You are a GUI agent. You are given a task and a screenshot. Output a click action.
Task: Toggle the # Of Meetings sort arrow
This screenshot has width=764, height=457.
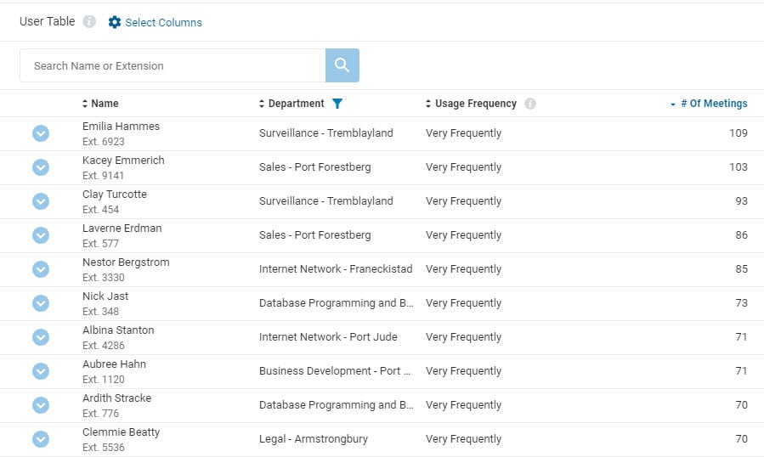point(672,104)
